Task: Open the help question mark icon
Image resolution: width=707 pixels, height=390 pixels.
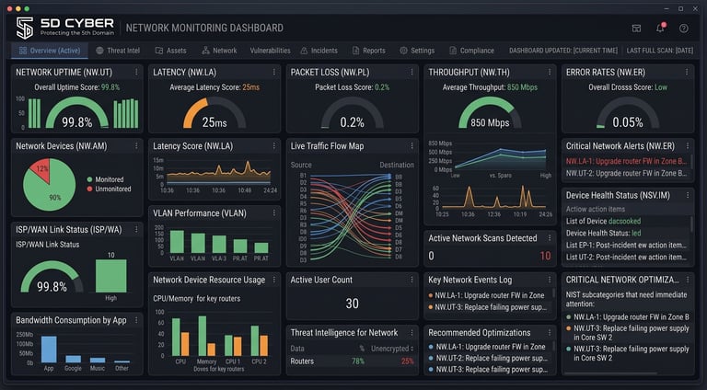Action: coord(684,29)
